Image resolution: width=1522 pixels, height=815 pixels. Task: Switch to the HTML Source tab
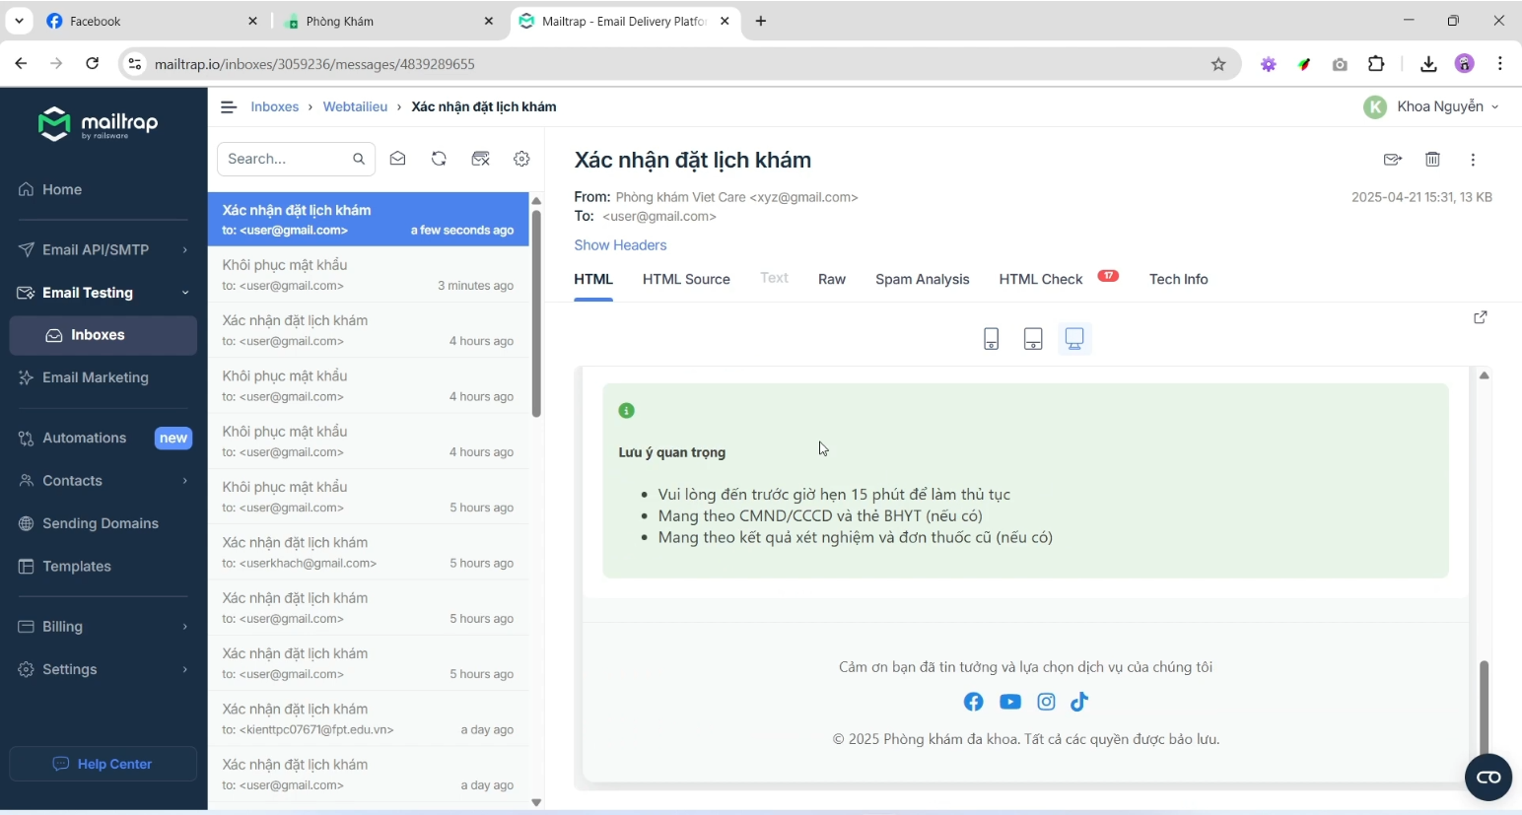click(x=686, y=279)
